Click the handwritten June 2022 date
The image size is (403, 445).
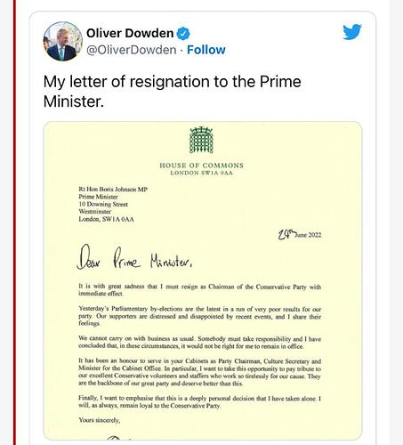tap(300, 235)
